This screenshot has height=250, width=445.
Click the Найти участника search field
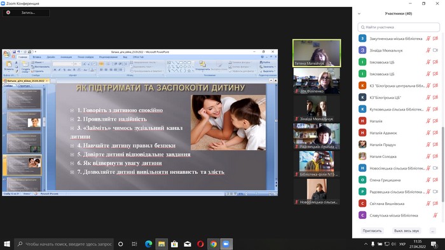[x=399, y=27]
